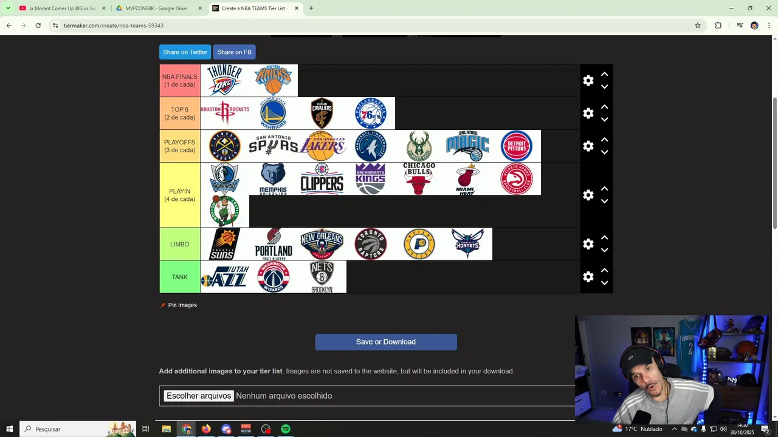
Task: Select the Clippers logo
Action: [x=322, y=179]
